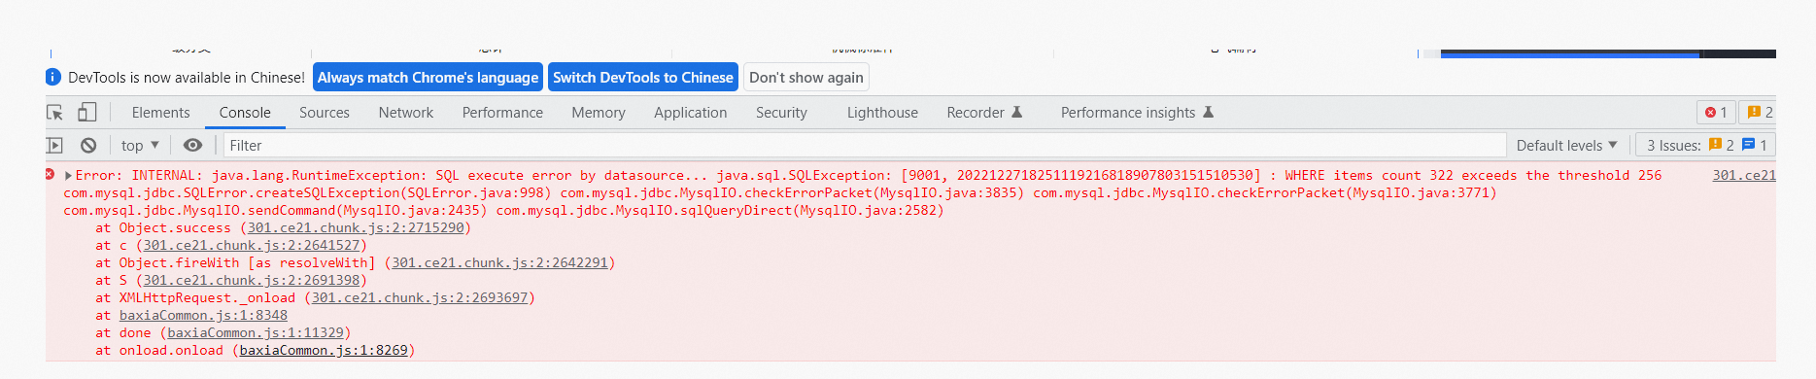Open live expression eye icon

[193, 146]
